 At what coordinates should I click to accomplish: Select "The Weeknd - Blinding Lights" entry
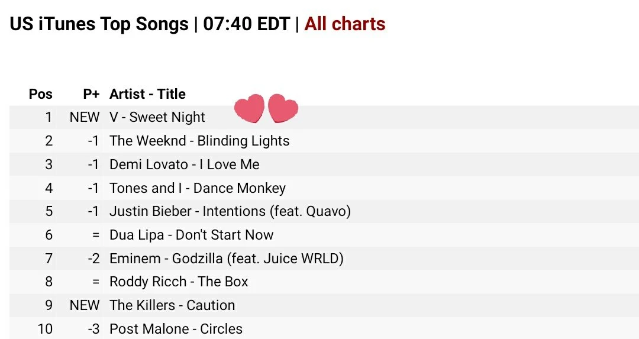[x=199, y=141]
